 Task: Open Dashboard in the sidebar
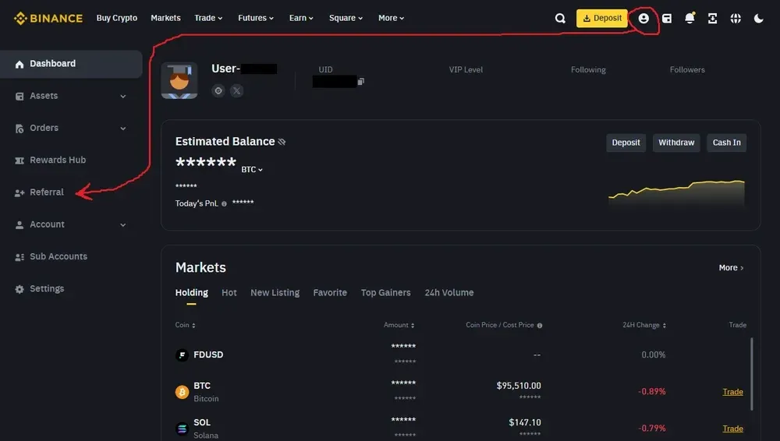71,64
